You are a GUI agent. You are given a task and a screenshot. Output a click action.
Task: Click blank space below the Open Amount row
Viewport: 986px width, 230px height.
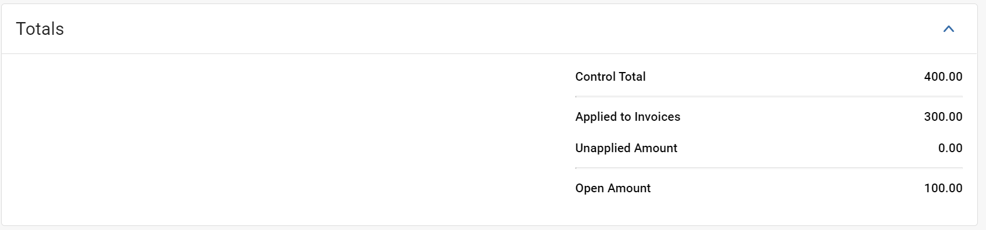pyautogui.click(x=769, y=211)
